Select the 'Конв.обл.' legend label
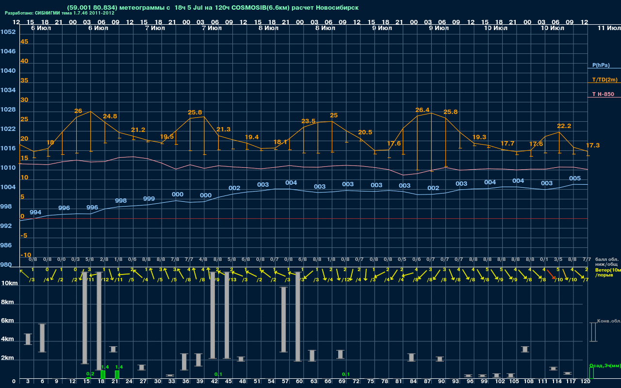The image size is (621, 388). tap(608, 321)
